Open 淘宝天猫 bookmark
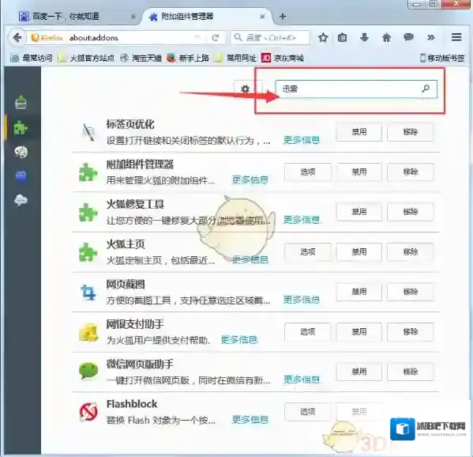This screenshot has width=473, height=457. pos(141,58)
